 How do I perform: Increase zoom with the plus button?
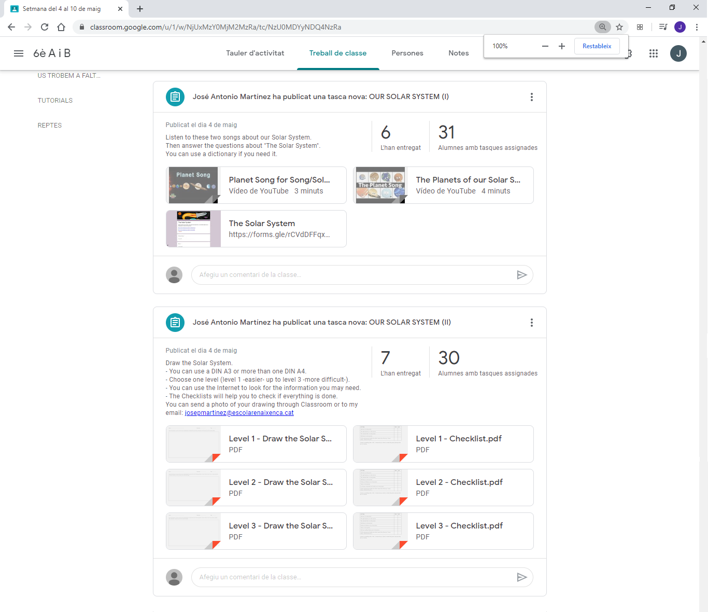coord(561,46)
